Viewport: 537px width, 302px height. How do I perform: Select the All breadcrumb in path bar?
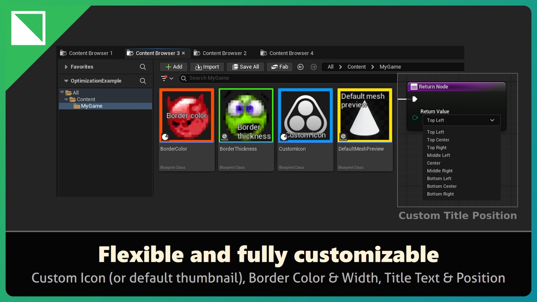331,67
